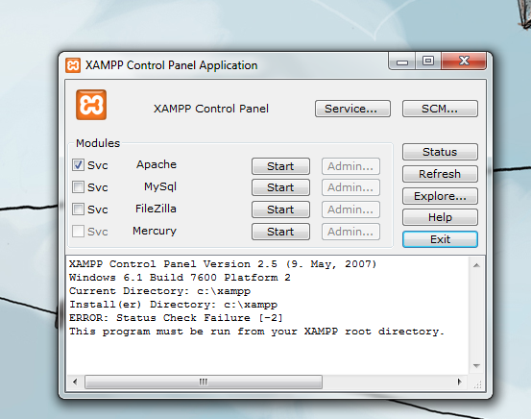Click the Status button
This screenshot has width=531, height=419.
coord(440,152)
